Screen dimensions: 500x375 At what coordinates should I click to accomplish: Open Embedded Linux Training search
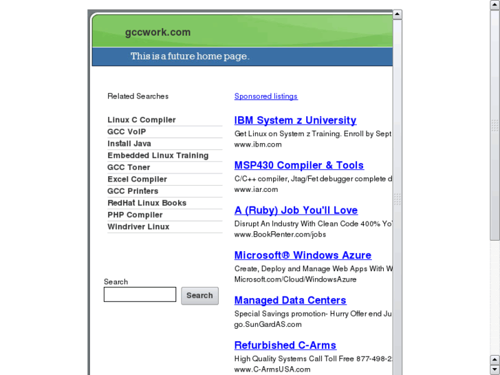tap(158, 156)
